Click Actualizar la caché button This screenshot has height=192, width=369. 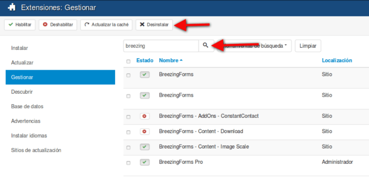click(107, 25)
